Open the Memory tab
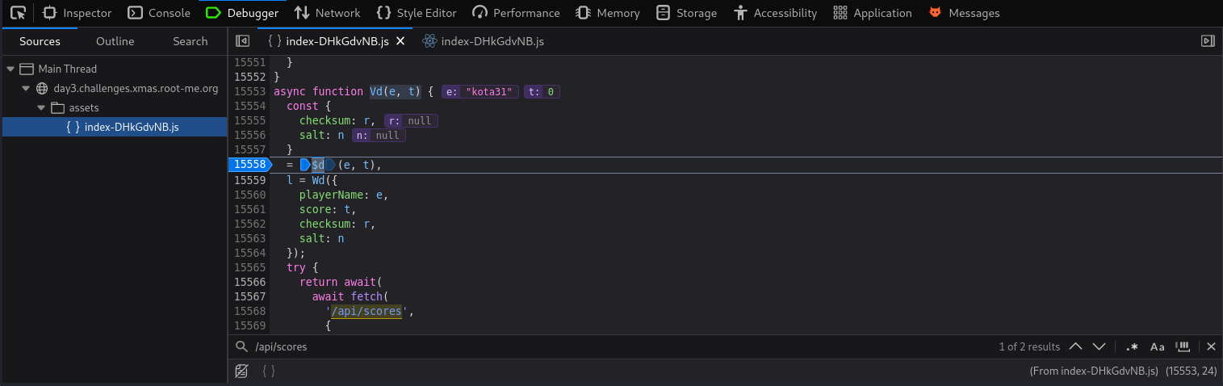The height and width of the screenshot is (386, 1223). tap(608, 13)
